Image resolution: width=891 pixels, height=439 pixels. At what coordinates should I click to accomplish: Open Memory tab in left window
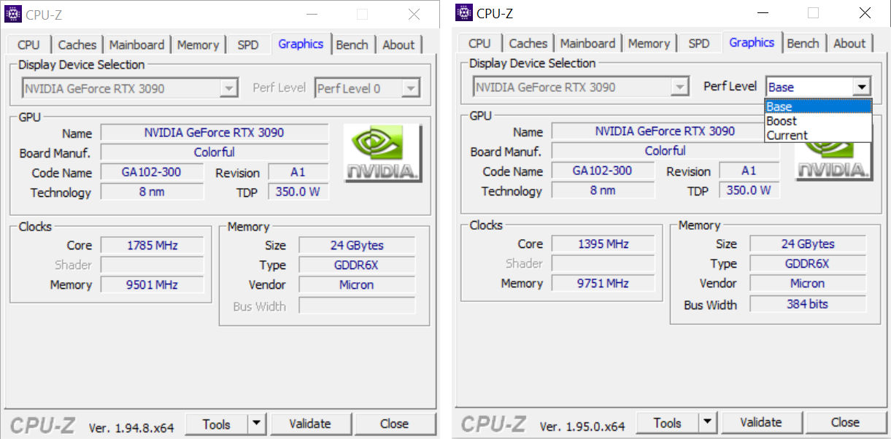pos(198,44)
